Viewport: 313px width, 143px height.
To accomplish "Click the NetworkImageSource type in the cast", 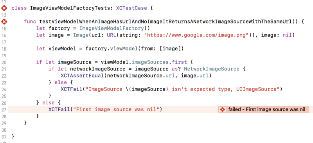I will pos(211,69).
